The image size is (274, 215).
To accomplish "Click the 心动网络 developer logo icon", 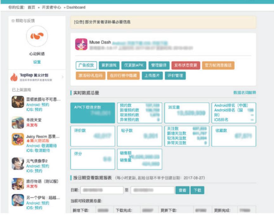I will pyautogui.click(x=37, y=36).
